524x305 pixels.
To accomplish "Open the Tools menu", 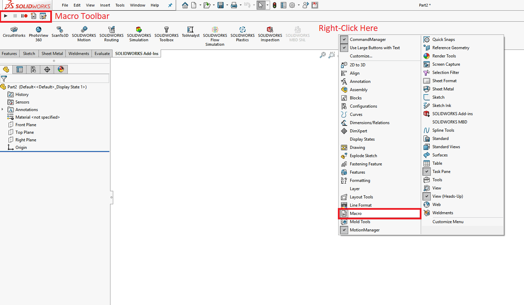I will coord(120,5).
